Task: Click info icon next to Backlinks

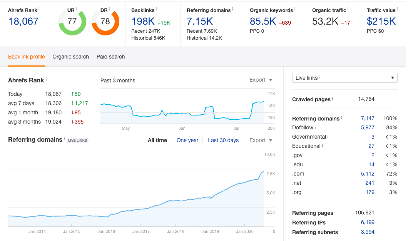Action: pos(156,8)
